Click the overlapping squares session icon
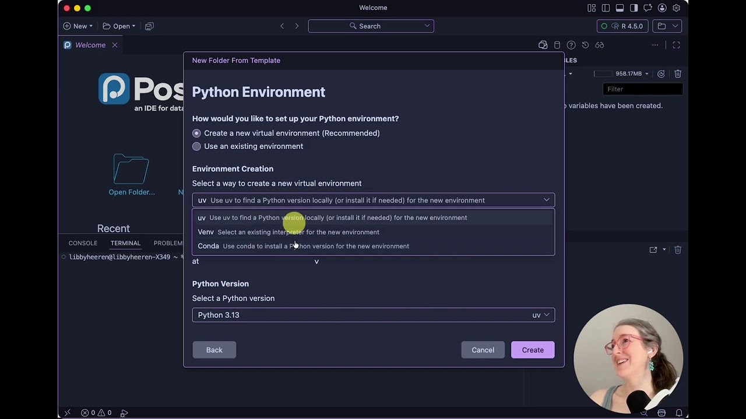Viewport: 746px width, 419px height. click(x=543, y=45)
